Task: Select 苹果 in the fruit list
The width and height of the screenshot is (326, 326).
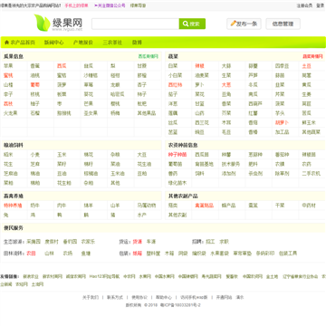Action: point(8,66)
